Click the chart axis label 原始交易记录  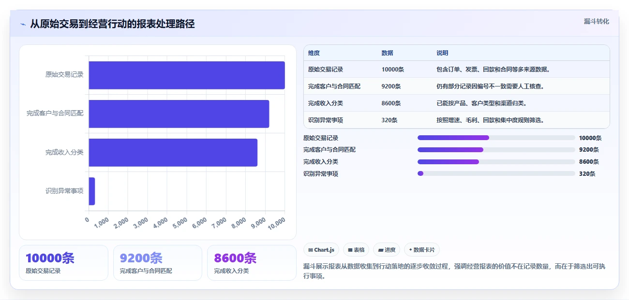(64, 75)
